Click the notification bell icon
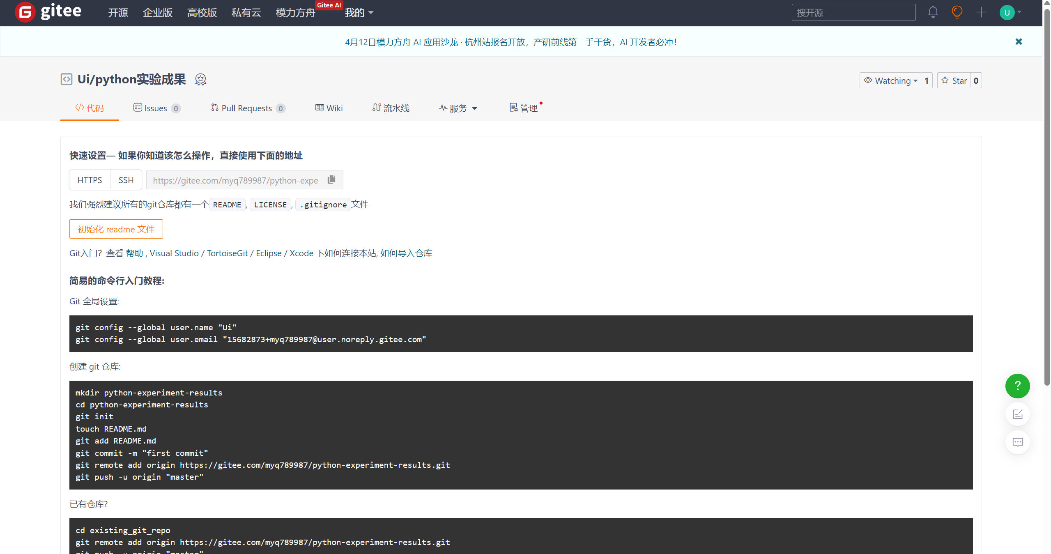Screen dimensions: 1051x554 [x=933, y=12]
